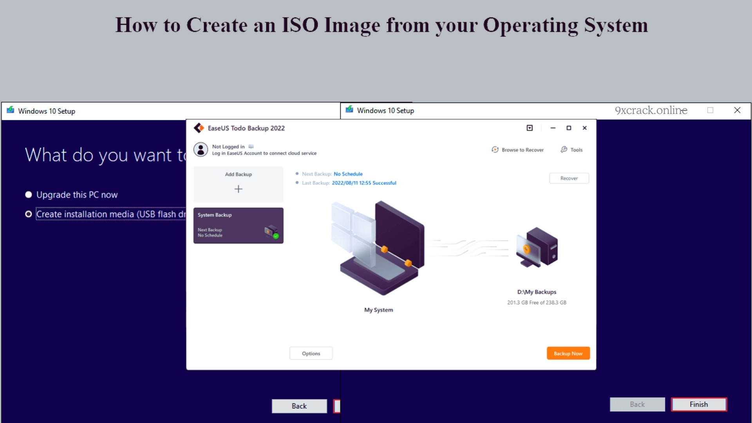The width and height of the screenshot is (752, 423).
Task: Click the Add Backup label
Action: click(238, 174)
